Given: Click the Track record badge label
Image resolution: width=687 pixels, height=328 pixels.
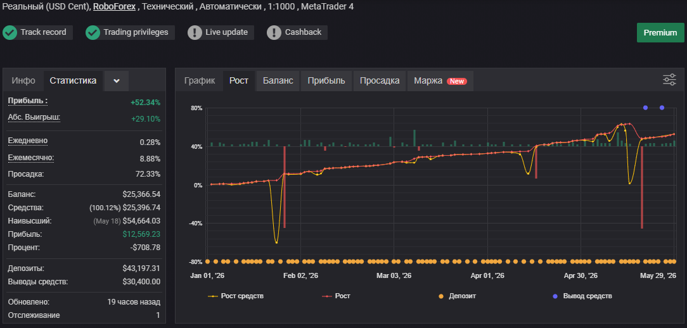Looking at the screenshot, I should tap(43, 32).
